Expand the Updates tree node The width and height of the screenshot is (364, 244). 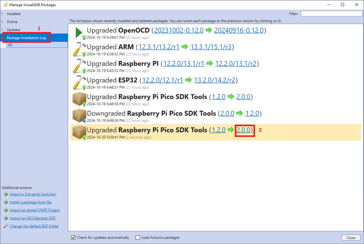(2, 30)
